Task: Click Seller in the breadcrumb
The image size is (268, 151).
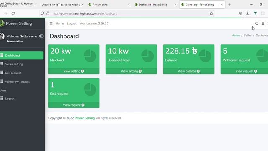Action: (x=247, y=35)
